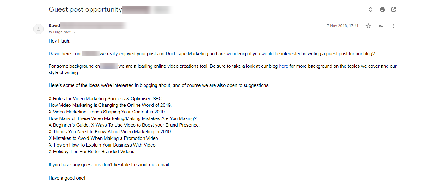Image resolution: width=431 pixels, height=184 pixels.
Task: Click the "Hey Hugh," greeting line
Action: [x=60, y=41]
